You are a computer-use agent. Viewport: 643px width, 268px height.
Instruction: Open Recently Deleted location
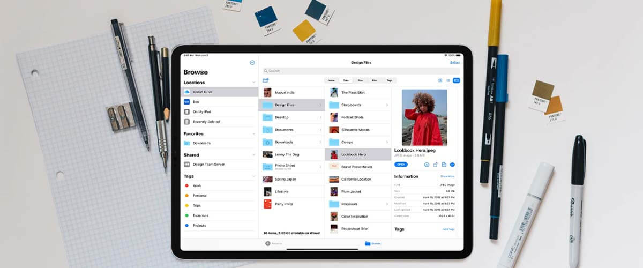click(x=220, y=122)
